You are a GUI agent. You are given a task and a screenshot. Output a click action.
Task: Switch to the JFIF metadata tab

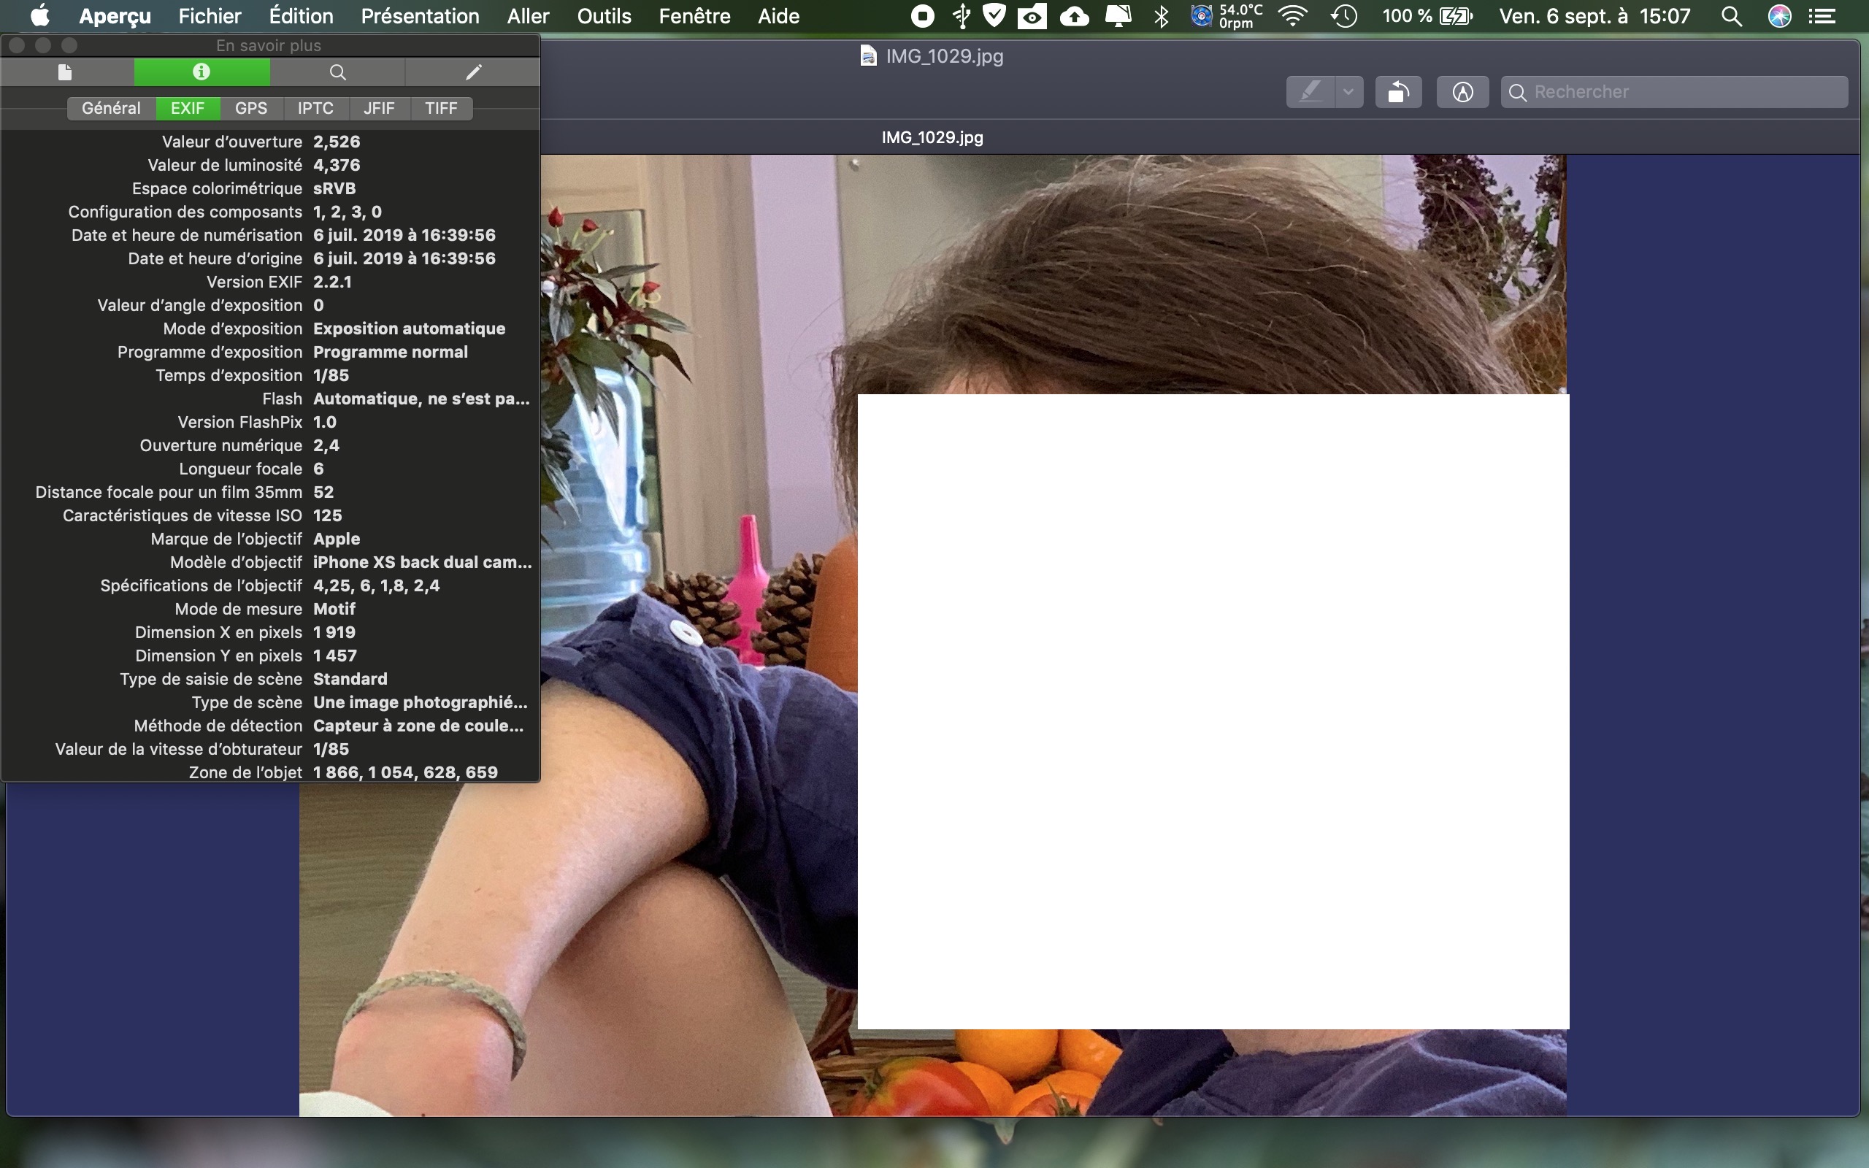click(x=378, y=108)
